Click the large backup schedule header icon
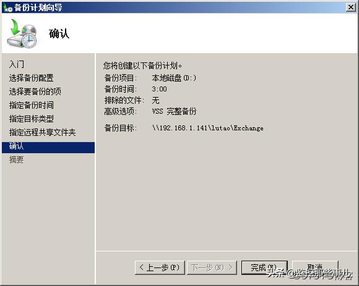Viewport: 359px width, 286px height. click(x=22, y=33)
